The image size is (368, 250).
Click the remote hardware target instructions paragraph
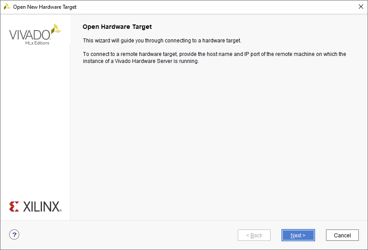point(214,54)
